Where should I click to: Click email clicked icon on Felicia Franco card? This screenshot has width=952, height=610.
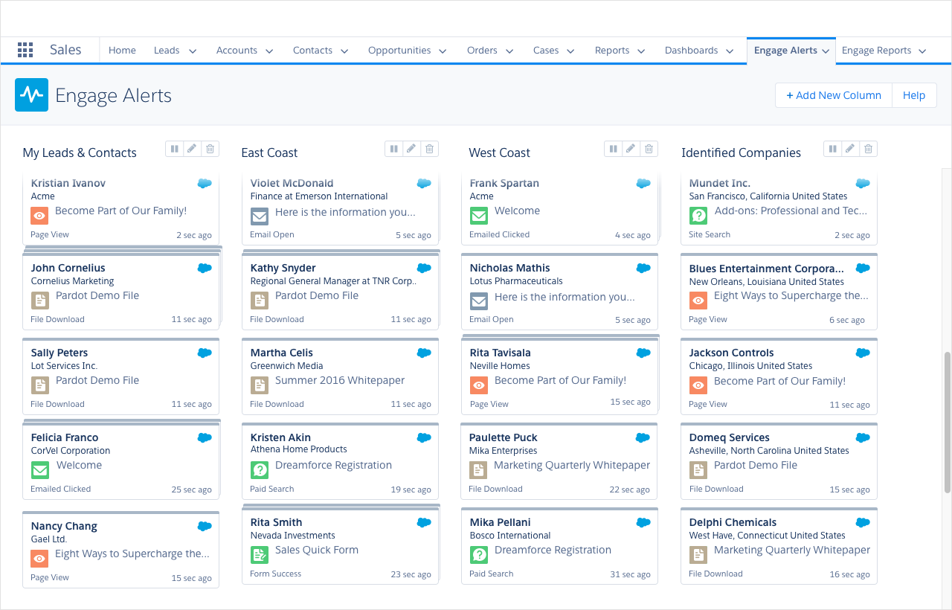tap(39, 470)
